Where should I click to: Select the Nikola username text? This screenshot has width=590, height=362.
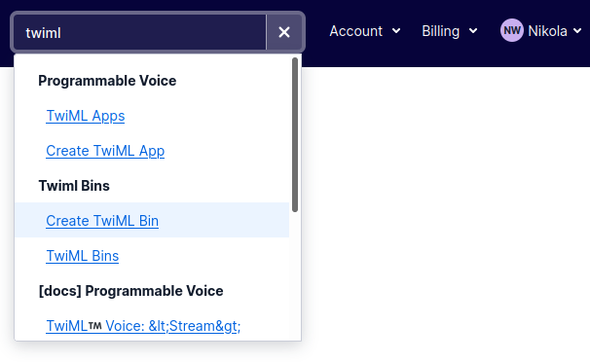click(547, 31)
